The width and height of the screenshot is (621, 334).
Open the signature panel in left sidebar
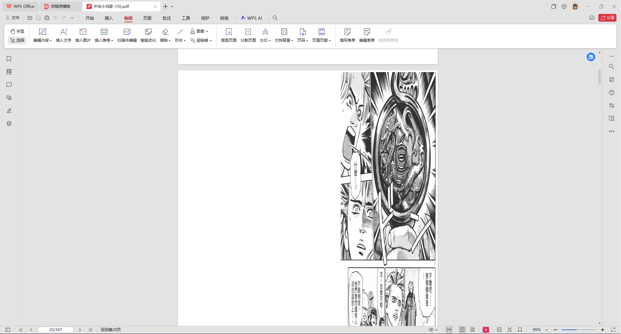point(9,111)
